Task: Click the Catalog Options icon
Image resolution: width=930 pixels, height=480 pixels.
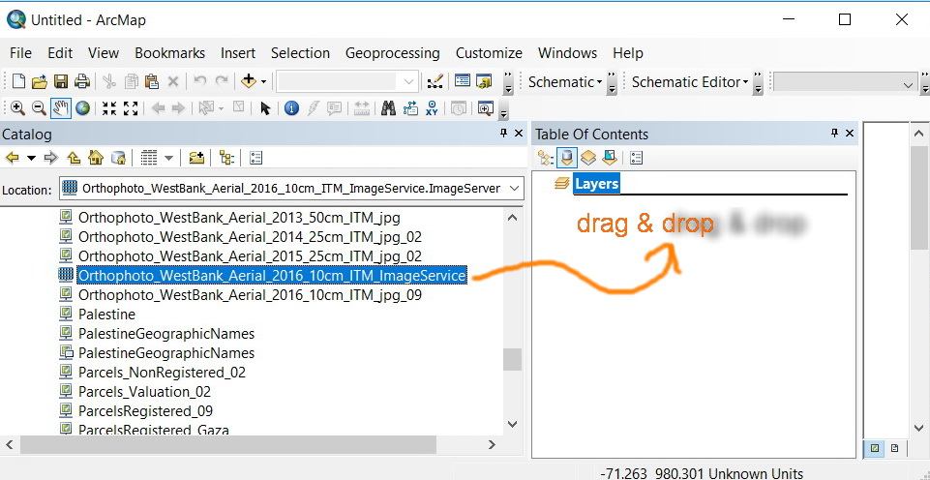Action: pos(255,157)
